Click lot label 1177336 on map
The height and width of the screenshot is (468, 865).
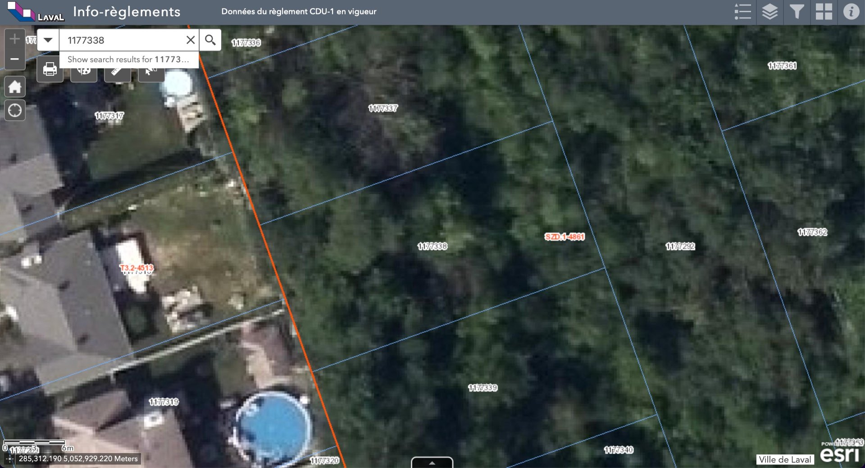tap(246, 43)
